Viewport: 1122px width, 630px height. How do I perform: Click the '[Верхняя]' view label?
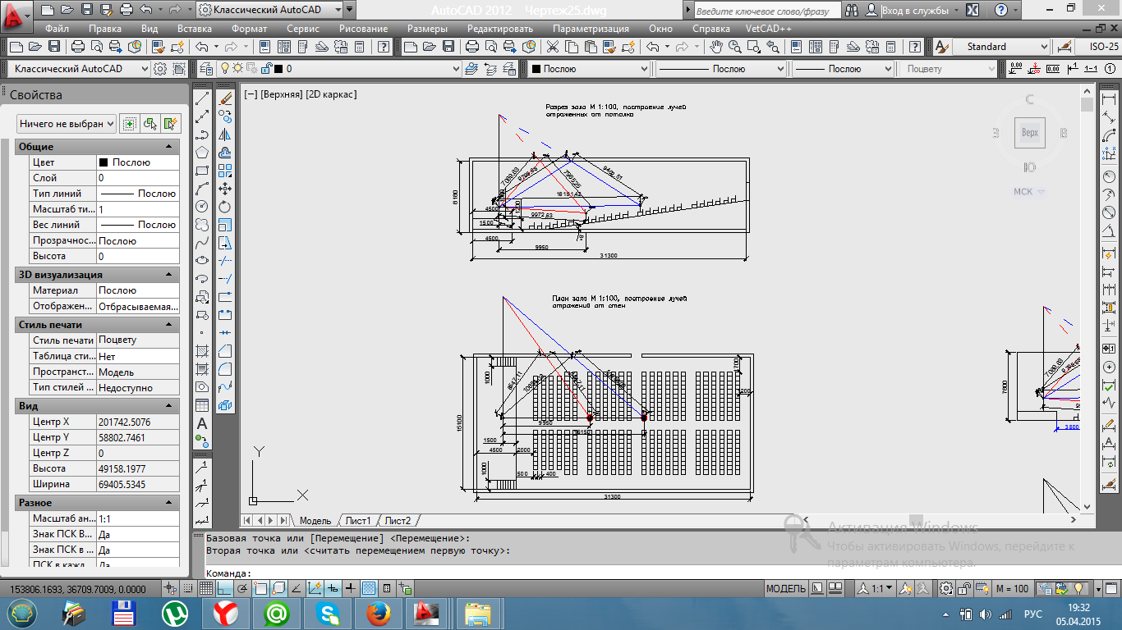click(280, 94)
